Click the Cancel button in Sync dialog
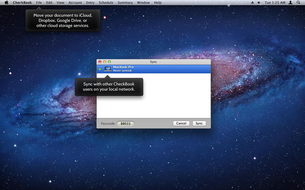The image size is (305, 190). coord(181,123)
